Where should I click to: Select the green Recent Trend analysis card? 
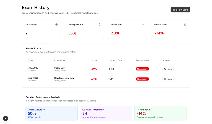(160, 113)
